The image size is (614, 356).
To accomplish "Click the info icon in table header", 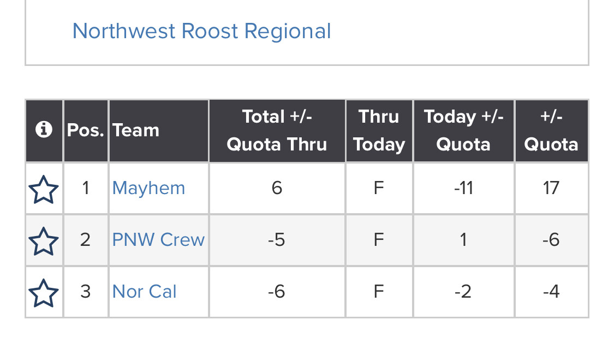I will click(x=44, y=130).
